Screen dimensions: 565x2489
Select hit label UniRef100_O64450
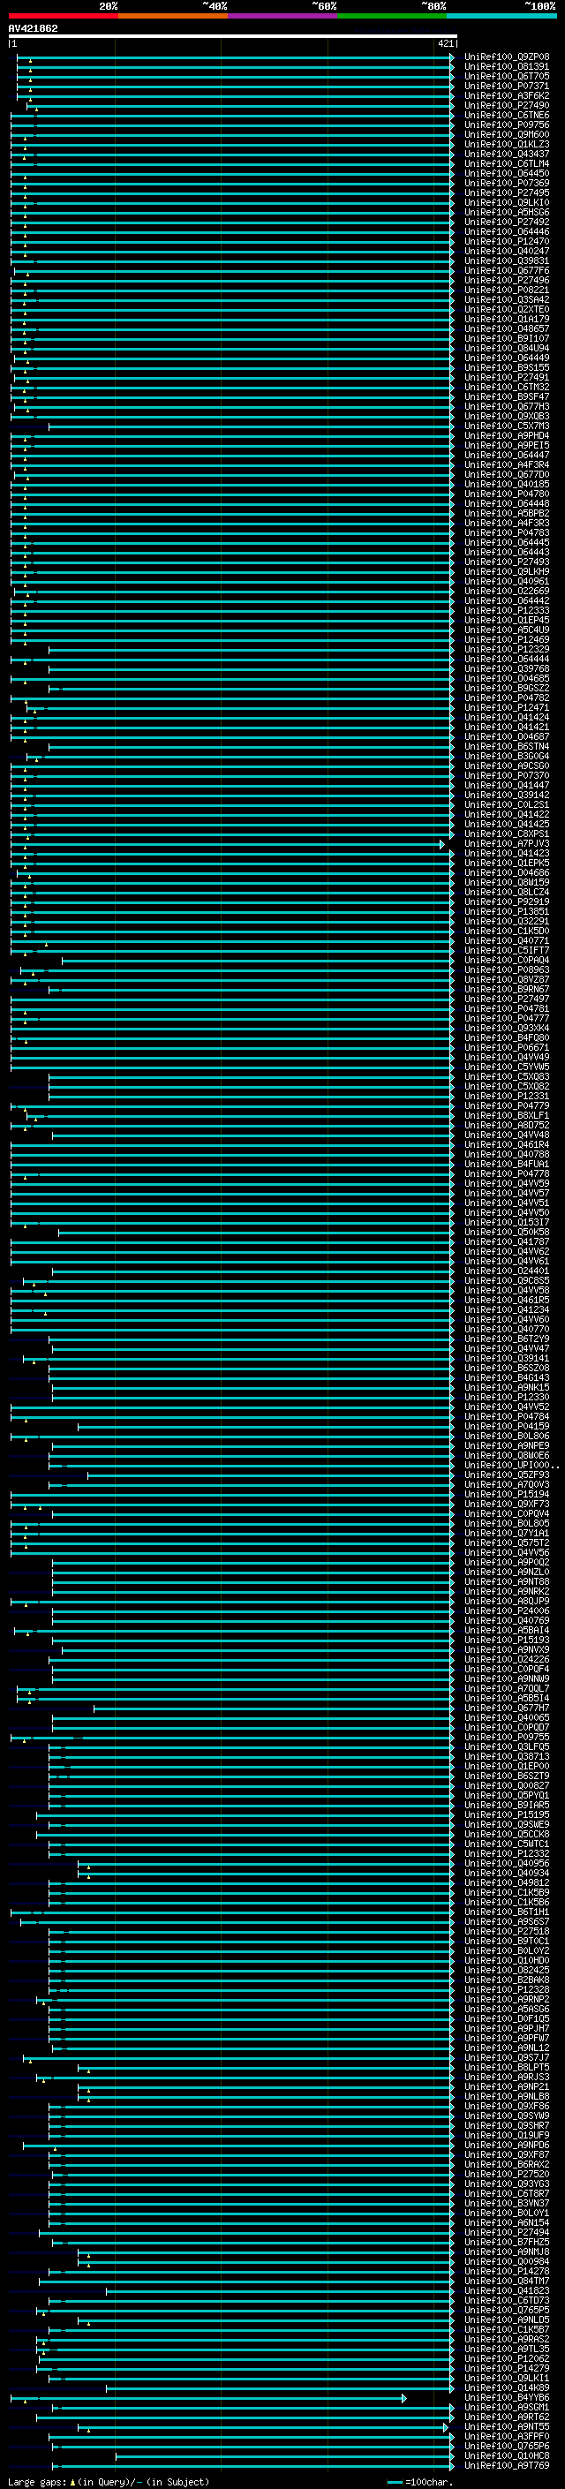tap(506, 173)
